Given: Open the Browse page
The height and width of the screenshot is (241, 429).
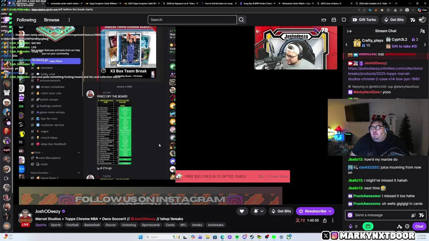Looking at the screenshot, I should [52, 20].
